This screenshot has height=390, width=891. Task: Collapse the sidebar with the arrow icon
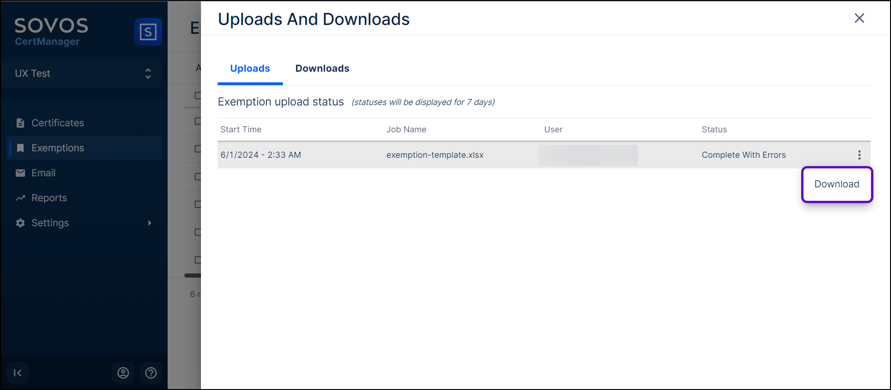(18, 373)
